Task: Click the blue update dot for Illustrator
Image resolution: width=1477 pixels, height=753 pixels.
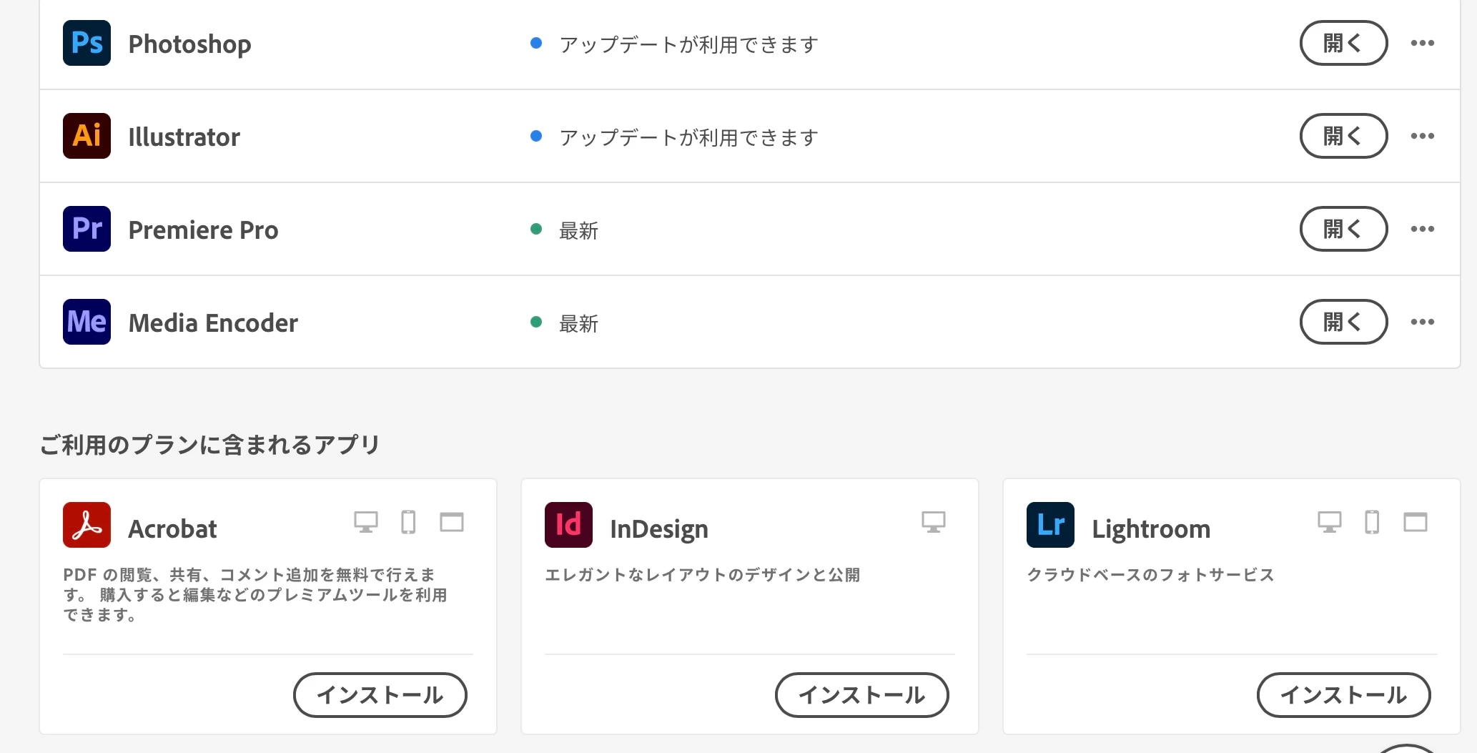Action: [536, 136]
